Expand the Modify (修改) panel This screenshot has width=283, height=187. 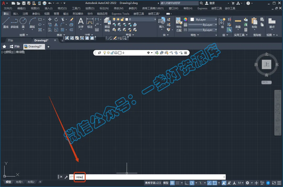point(61,35)
